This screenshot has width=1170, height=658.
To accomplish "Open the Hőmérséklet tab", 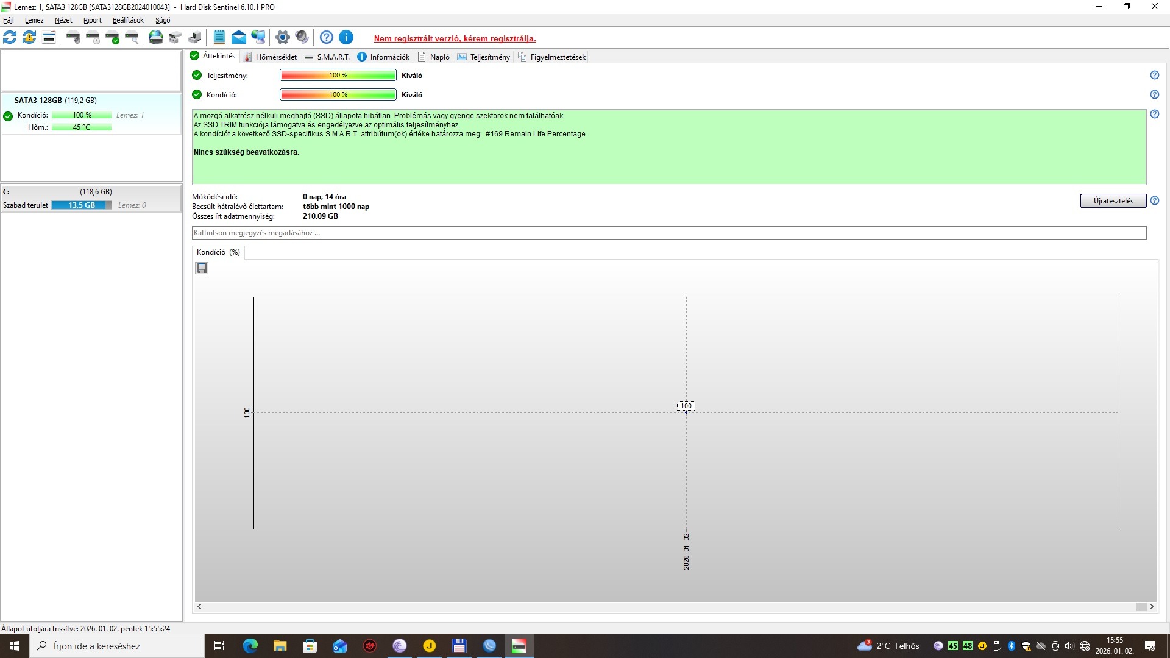I will [x=271, y=57].
